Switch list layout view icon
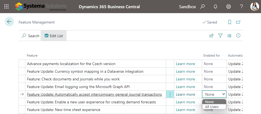This screenshot has width=261, height=114. click(229, 36)
